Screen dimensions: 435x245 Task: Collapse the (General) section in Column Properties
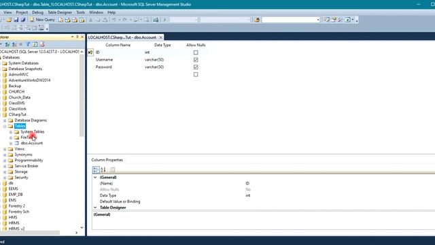(x=95, y=177)
